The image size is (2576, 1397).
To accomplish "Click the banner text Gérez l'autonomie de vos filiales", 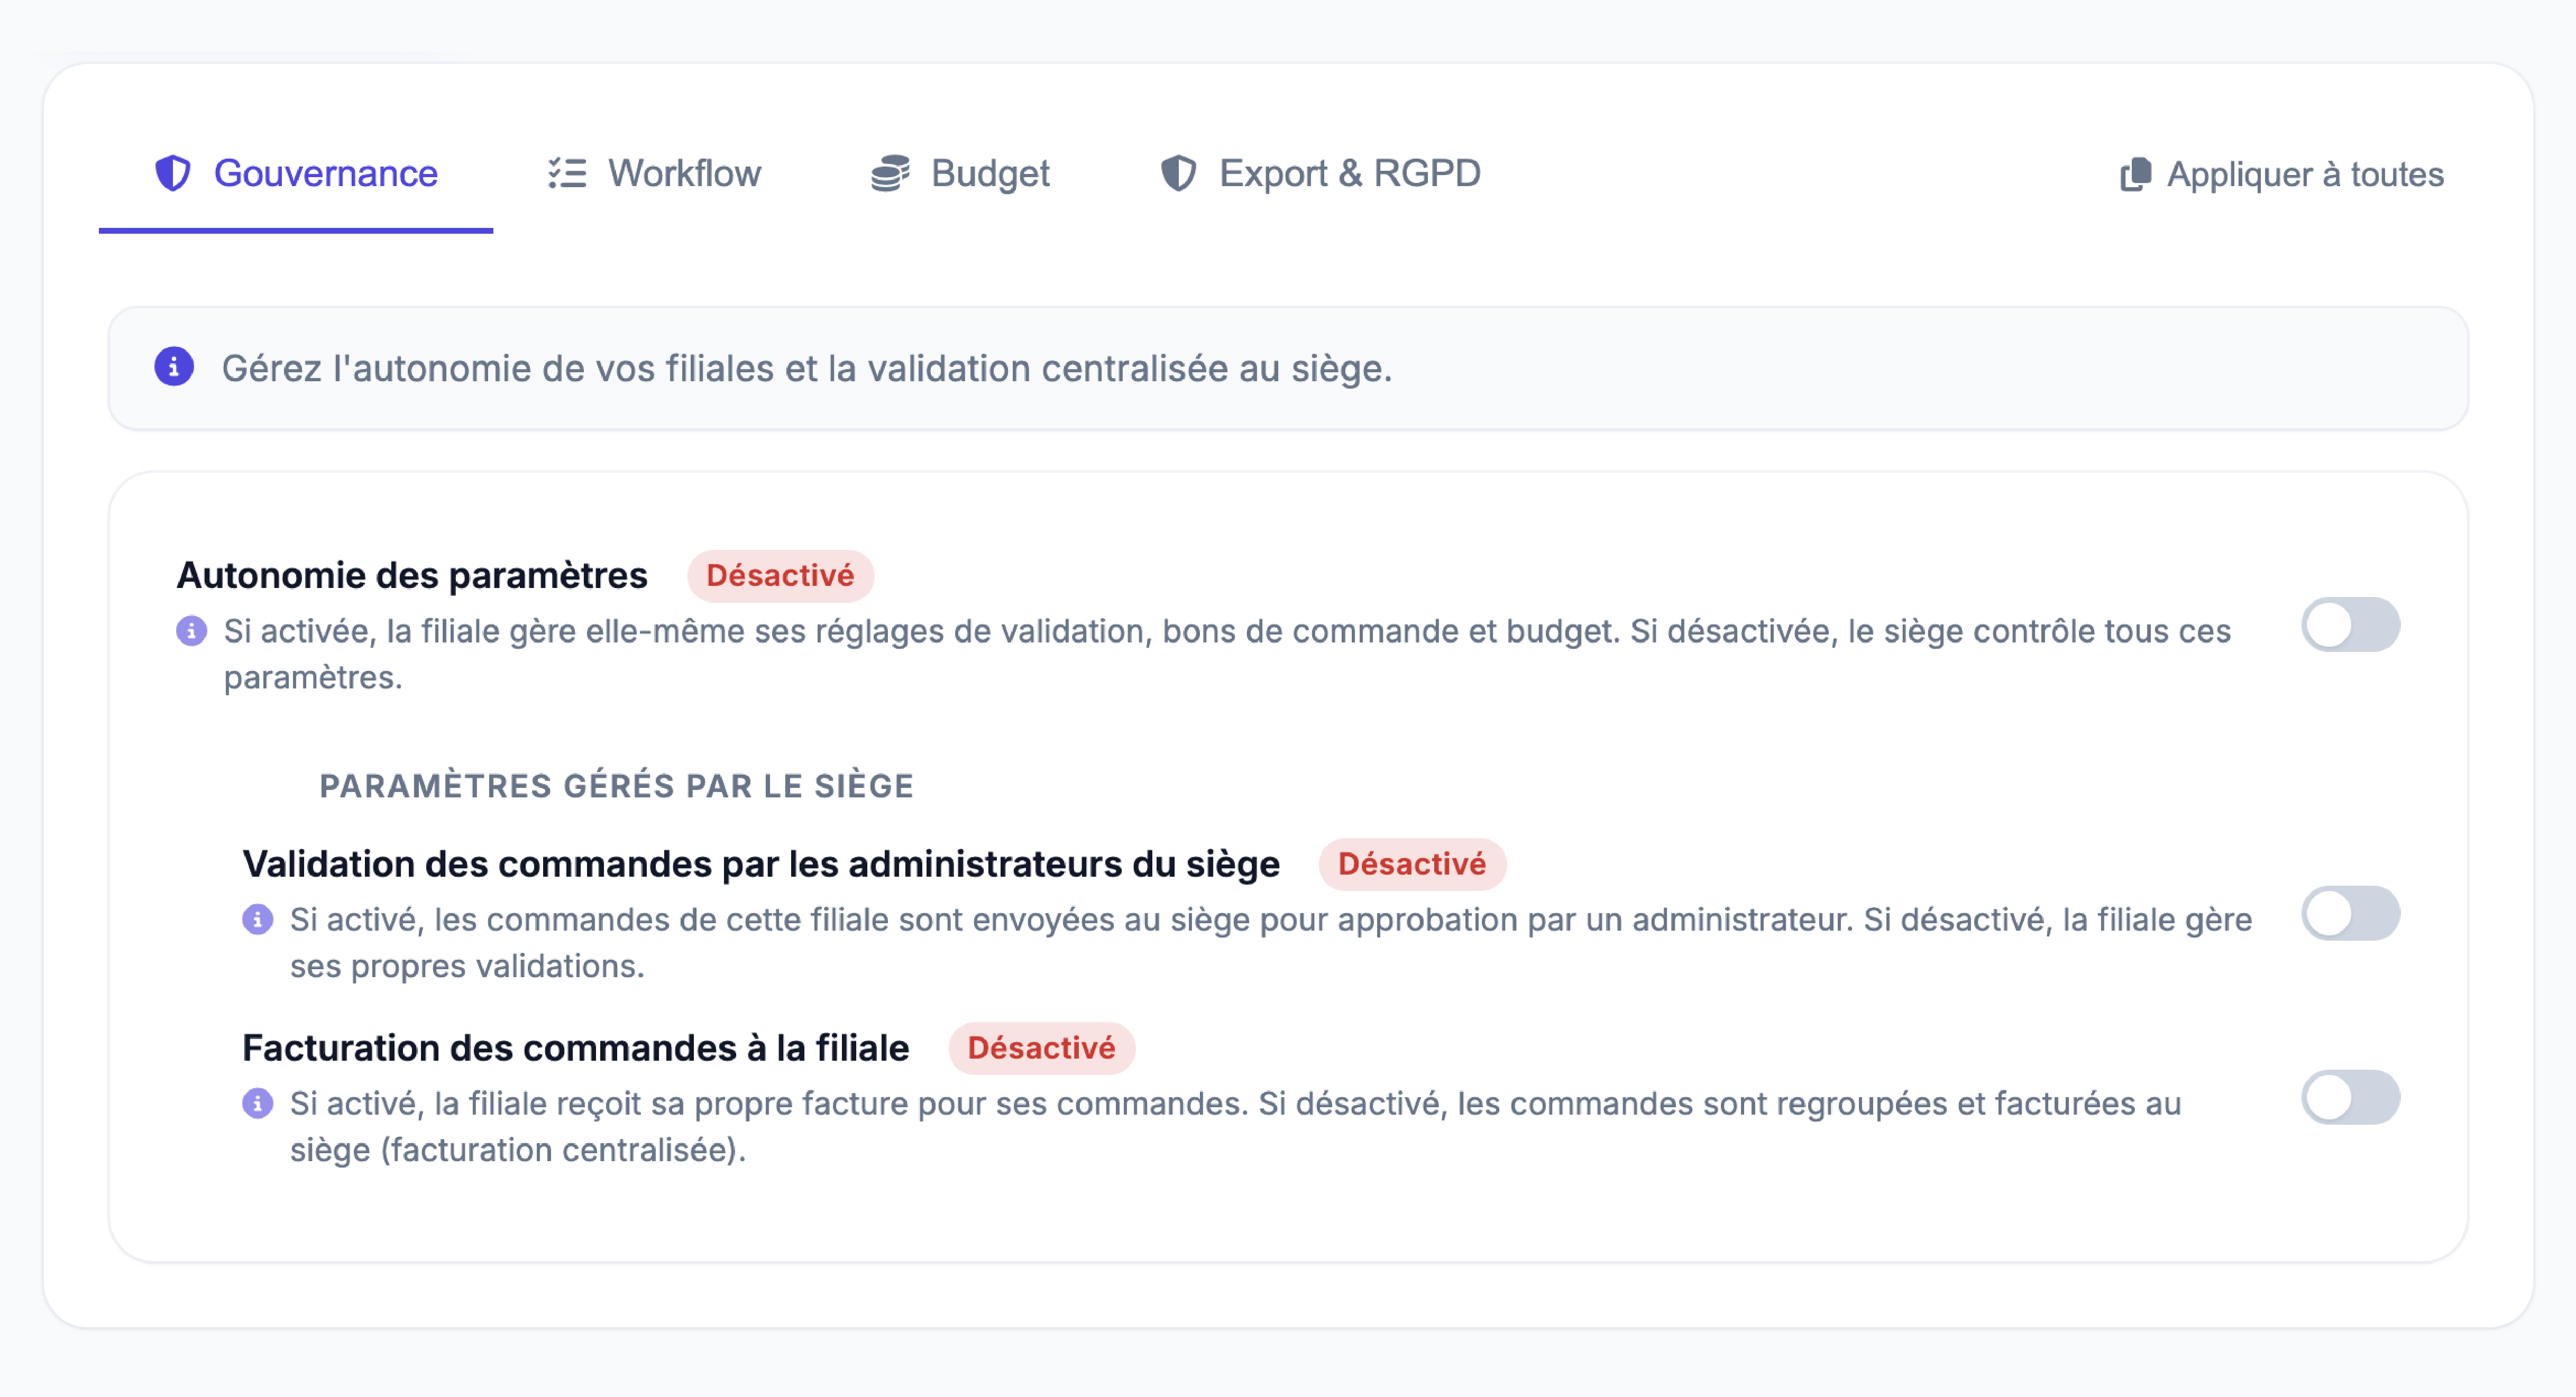I will (x=806, y=368).
